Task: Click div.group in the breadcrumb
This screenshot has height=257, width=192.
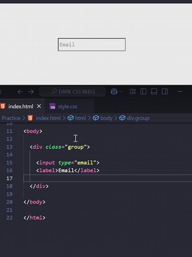Action: 138,118
